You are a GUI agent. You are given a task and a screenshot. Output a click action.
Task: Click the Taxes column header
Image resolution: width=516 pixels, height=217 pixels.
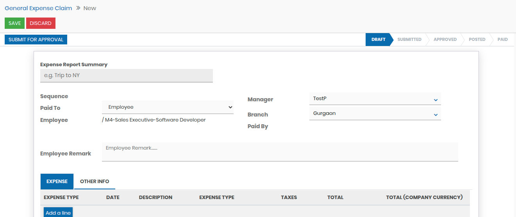(x=289, y=198)
